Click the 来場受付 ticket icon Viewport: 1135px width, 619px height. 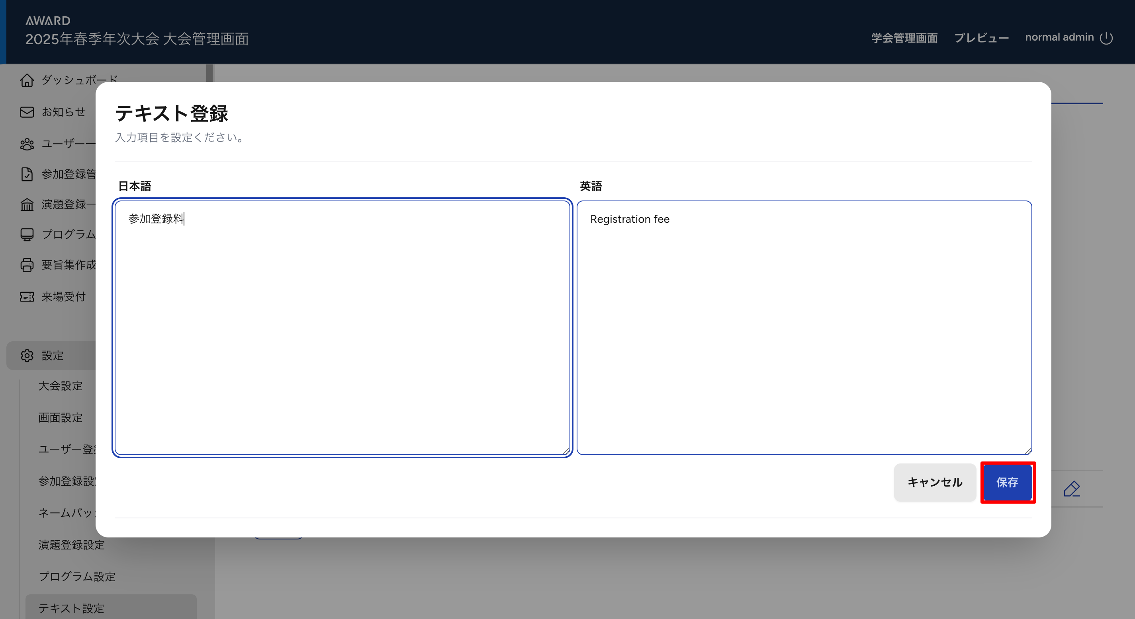coord(27,297)
